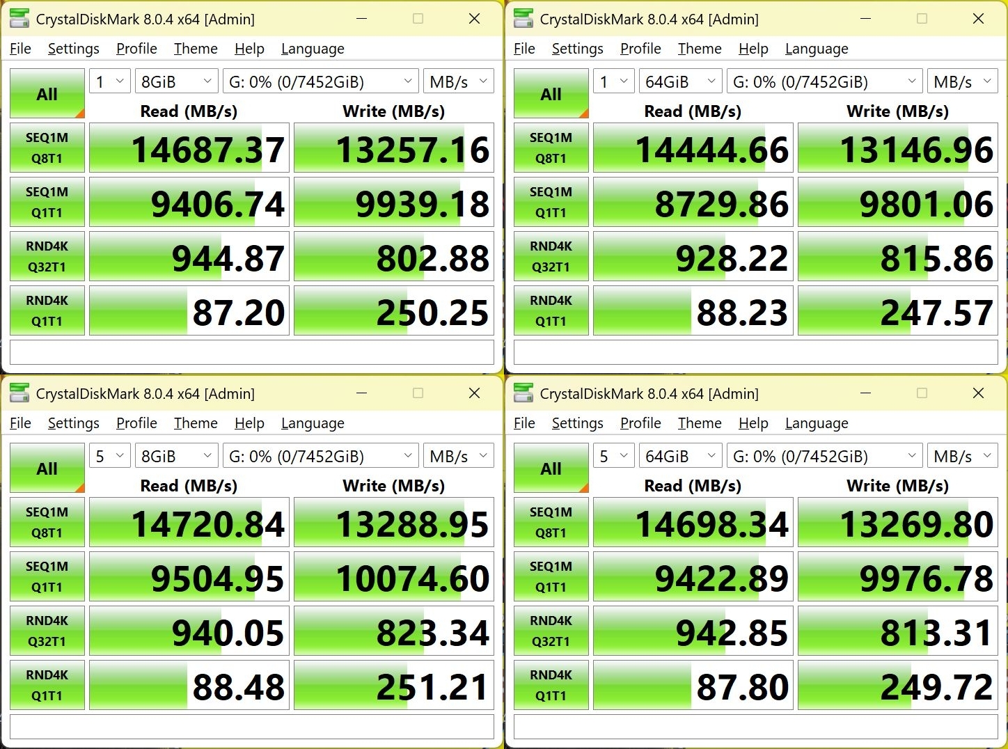Open the G: drive selector in 1-run 64GiB window
The image size is (1008, 749).
click(x=824, y=81)
